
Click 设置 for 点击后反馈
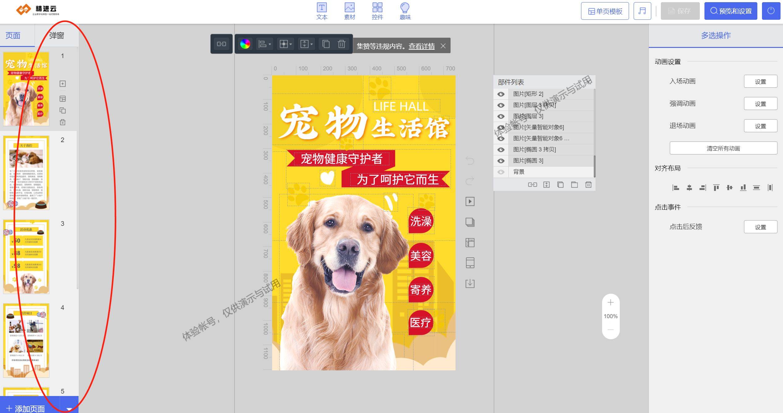(760, 227)
